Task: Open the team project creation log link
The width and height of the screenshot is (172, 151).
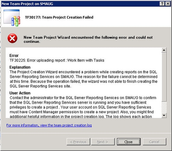Action: (x=49, y=125)
